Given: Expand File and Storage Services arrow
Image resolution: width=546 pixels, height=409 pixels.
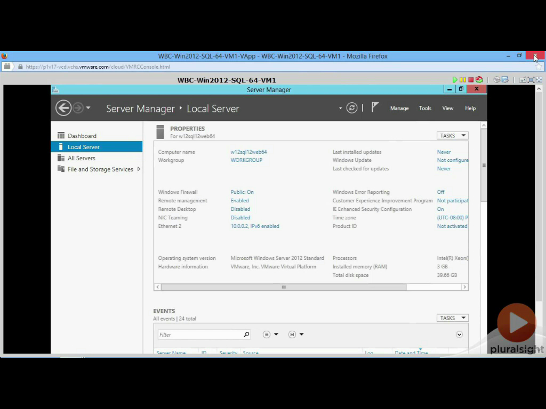Looking at the screenshot, I should pyautogui.click(x=139, y=169).
